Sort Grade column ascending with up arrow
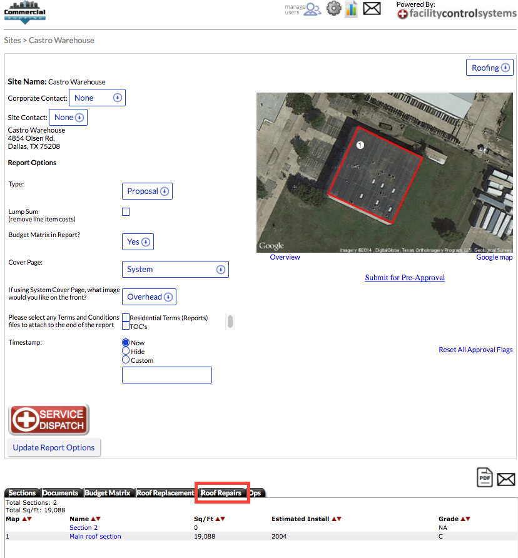The height and width of the screenshot is (558, 518). point(463,519)
